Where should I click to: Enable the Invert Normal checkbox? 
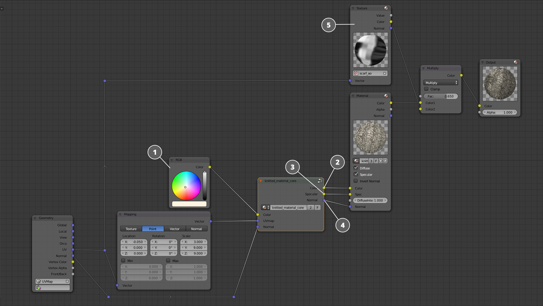[356, 181]
